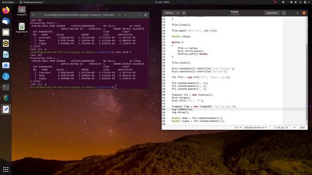Launch Rhythmbox music player from the dock
Image resolution: width=312 pixels, height=175 pixels.
tap(6, 43)
